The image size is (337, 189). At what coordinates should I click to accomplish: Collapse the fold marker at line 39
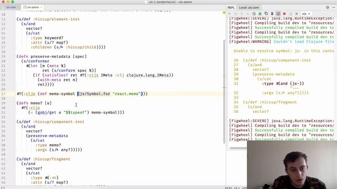coord(15,150)
